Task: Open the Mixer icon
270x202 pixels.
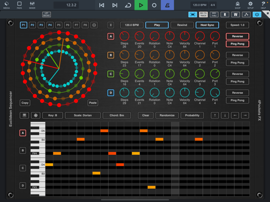Action: [32, 5]
